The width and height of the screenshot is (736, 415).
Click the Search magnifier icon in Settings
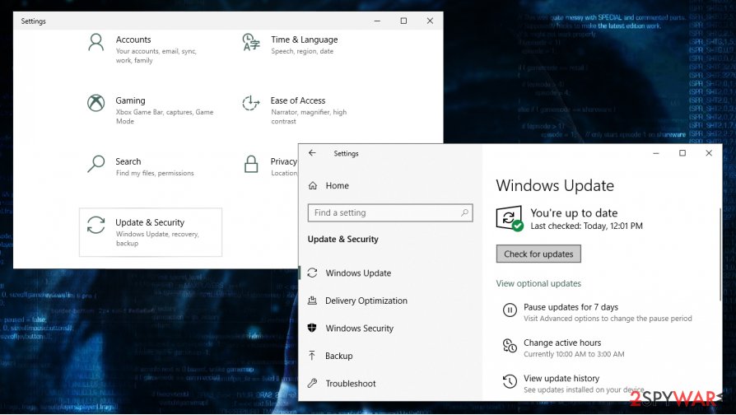(95, 164)
